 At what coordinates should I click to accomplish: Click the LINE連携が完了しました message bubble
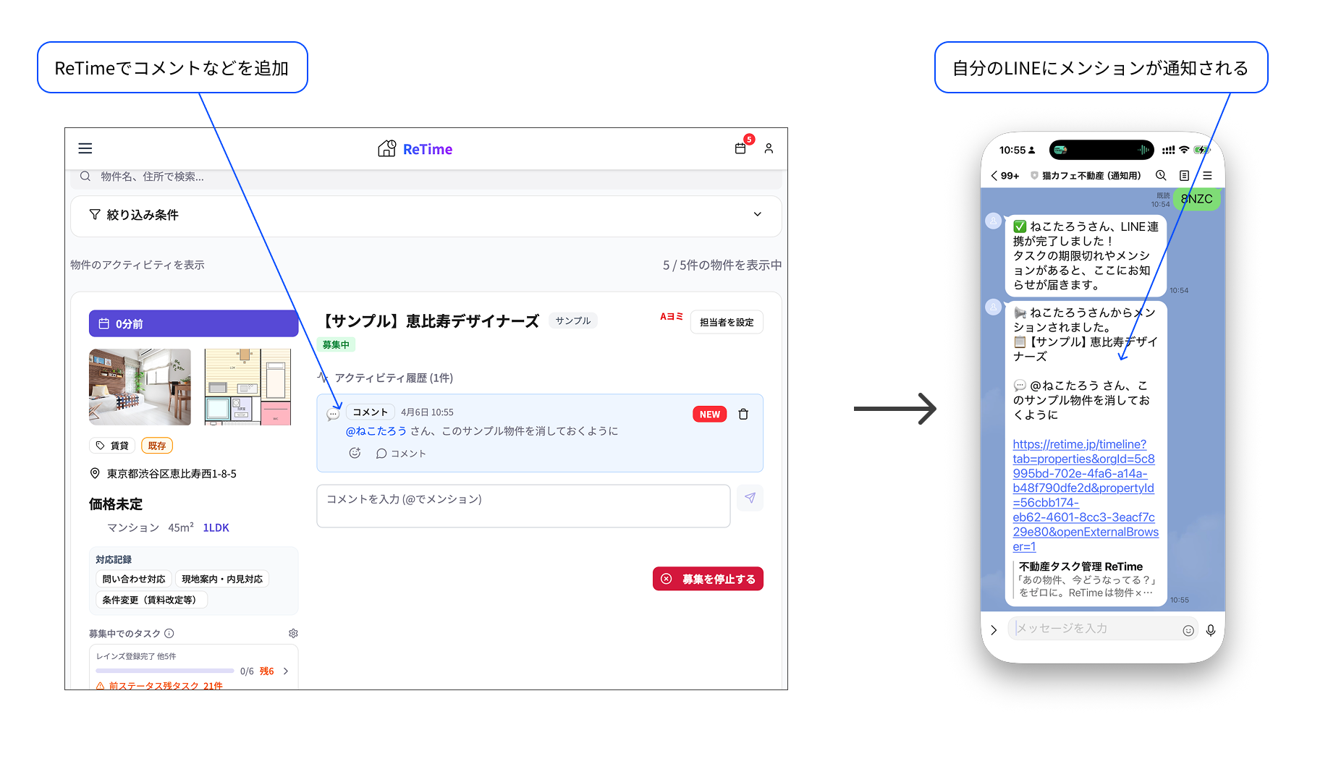[1086, 255]
